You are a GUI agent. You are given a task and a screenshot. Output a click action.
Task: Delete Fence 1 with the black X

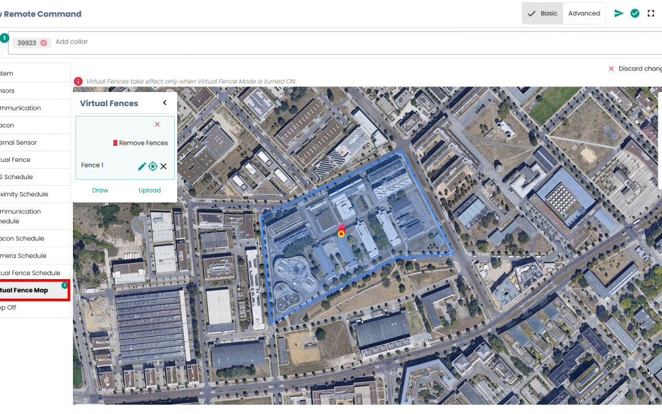[x=164, y=166]
